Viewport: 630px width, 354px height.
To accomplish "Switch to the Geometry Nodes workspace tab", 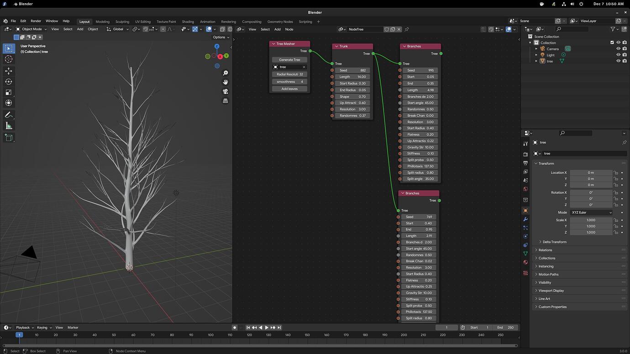I will pos(280,21).
